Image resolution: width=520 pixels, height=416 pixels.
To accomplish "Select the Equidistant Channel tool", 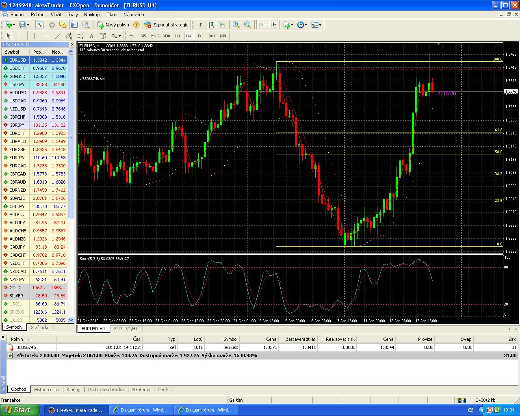I will pos(69,36).
